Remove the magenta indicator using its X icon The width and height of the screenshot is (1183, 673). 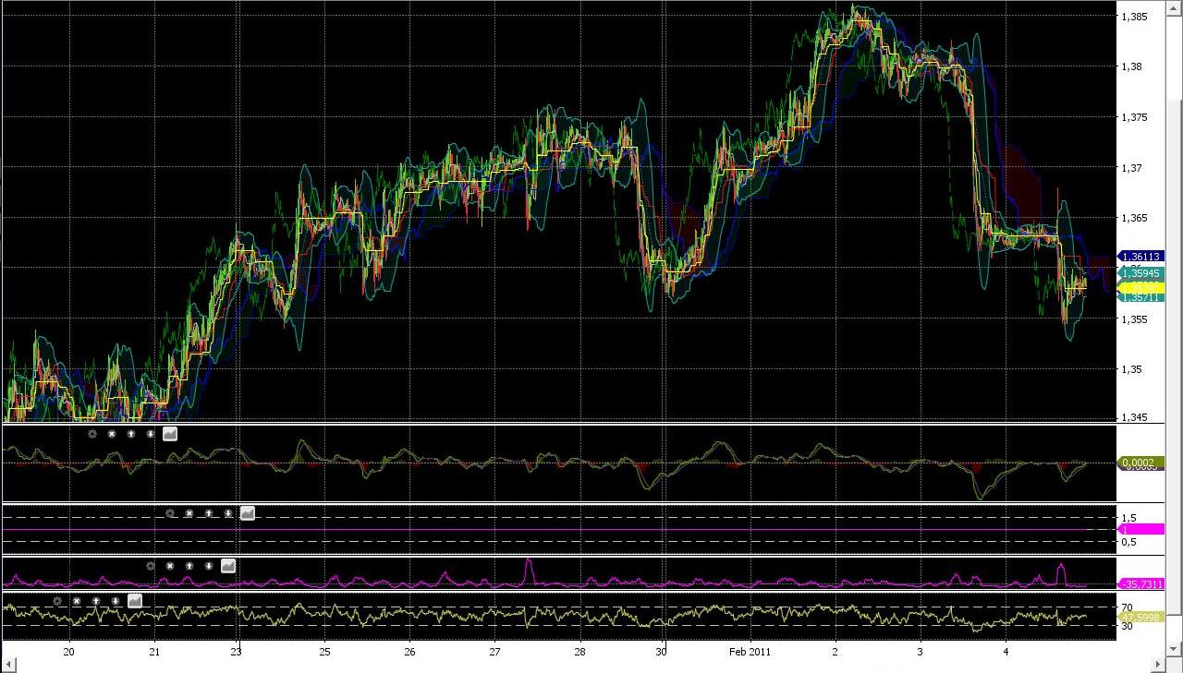(x=170, y=566)
